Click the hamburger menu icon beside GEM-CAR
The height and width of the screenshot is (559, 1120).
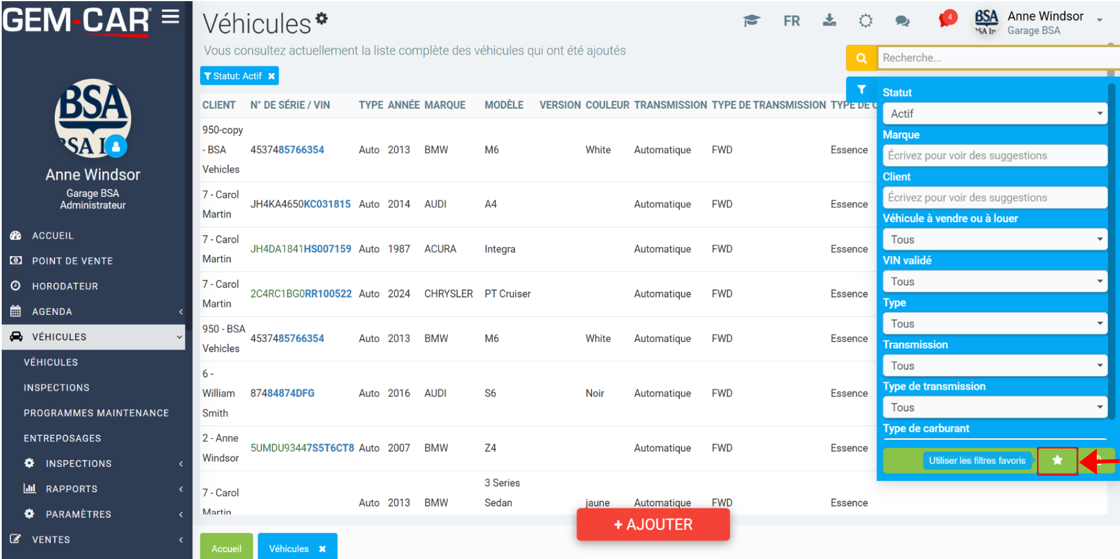tap(170, 17)
